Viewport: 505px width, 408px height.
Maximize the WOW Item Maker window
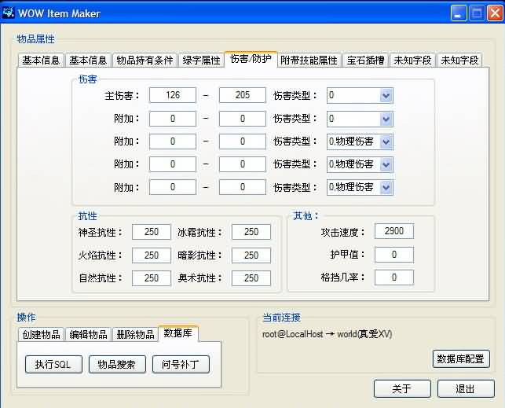tap(477, 13)
